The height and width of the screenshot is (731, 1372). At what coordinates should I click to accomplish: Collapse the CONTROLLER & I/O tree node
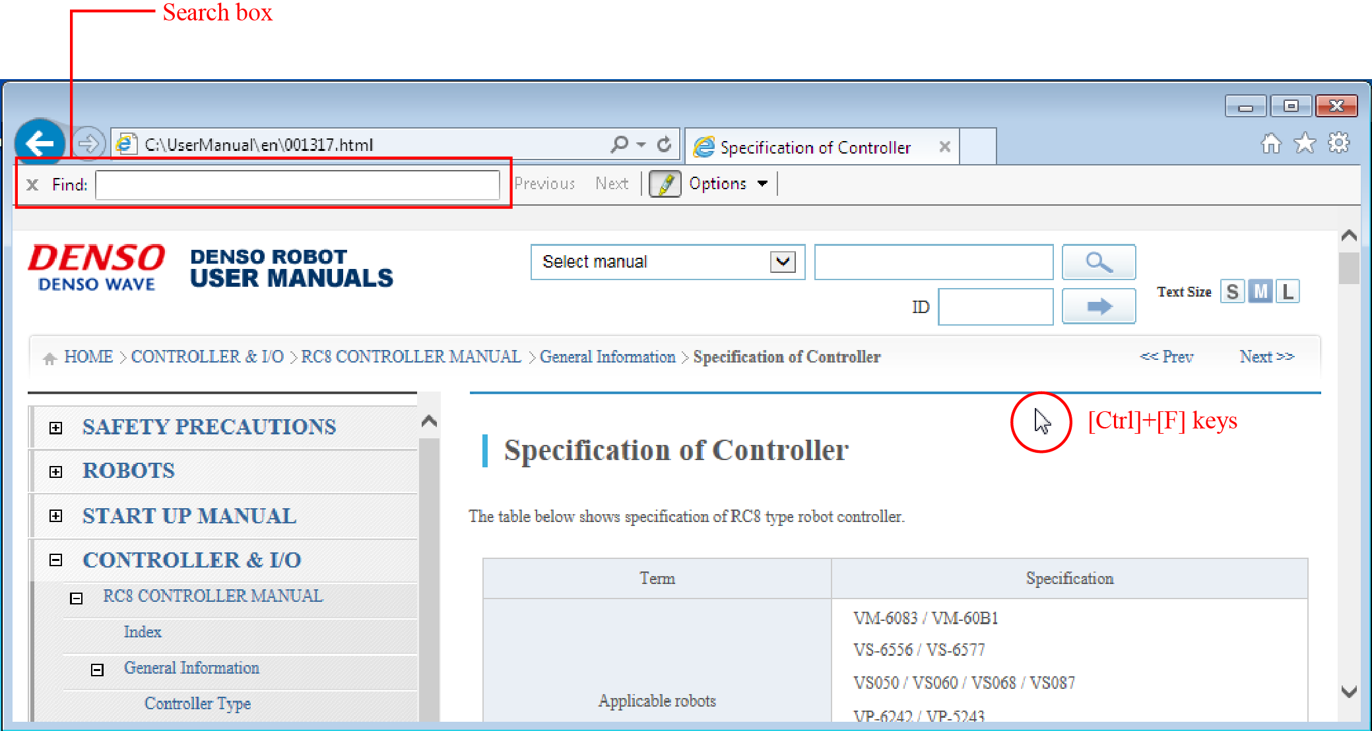[56, 560]
